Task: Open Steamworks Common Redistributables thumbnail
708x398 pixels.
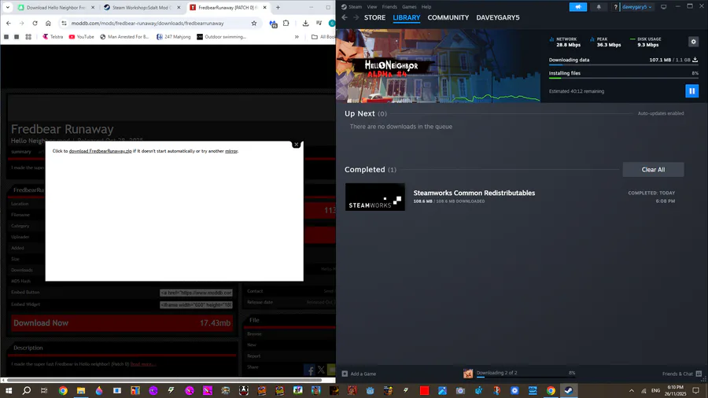Action: [x=374, y=197]
